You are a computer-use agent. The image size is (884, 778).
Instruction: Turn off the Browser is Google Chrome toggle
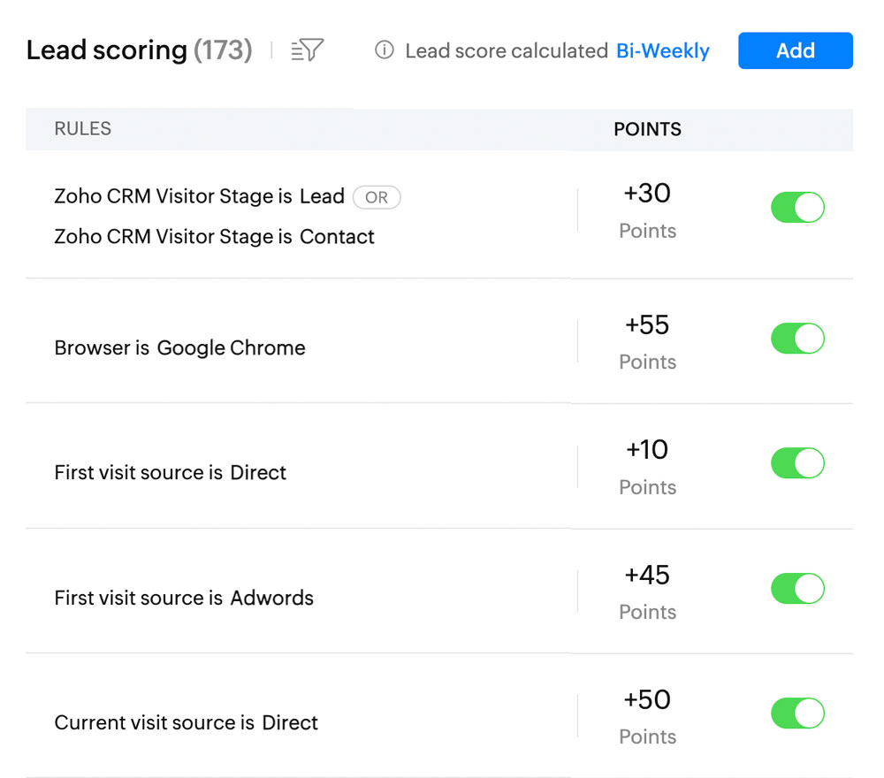(x=797, y=339)
